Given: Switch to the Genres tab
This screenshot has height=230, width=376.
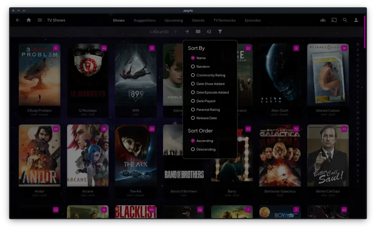Looking at the screenshot, I should [198, 20].
